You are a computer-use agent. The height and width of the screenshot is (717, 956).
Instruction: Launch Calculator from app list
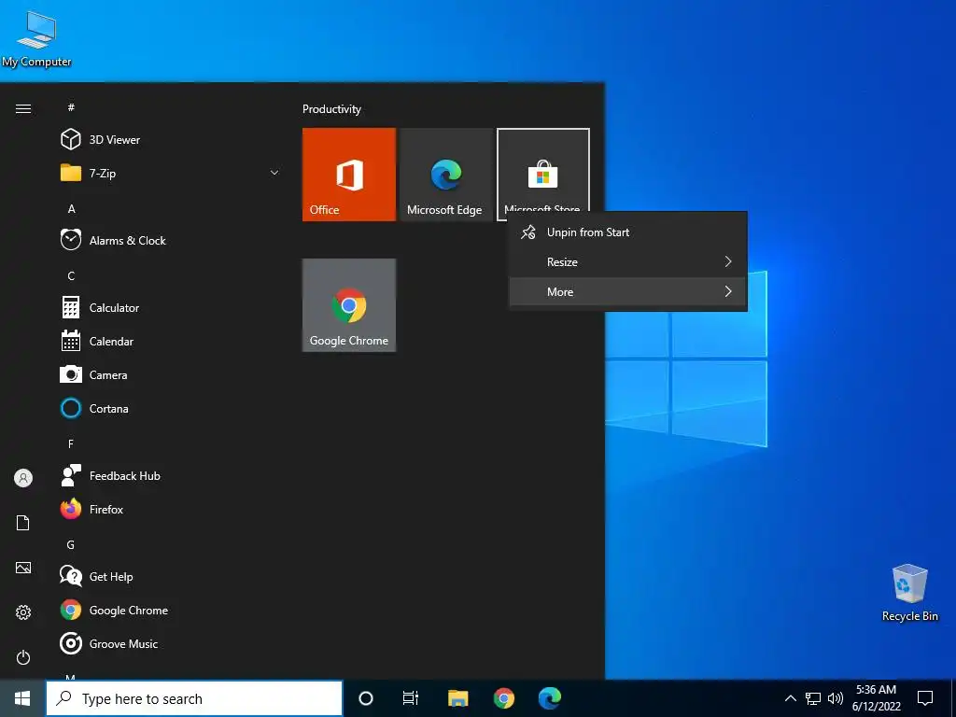point(172,308)
